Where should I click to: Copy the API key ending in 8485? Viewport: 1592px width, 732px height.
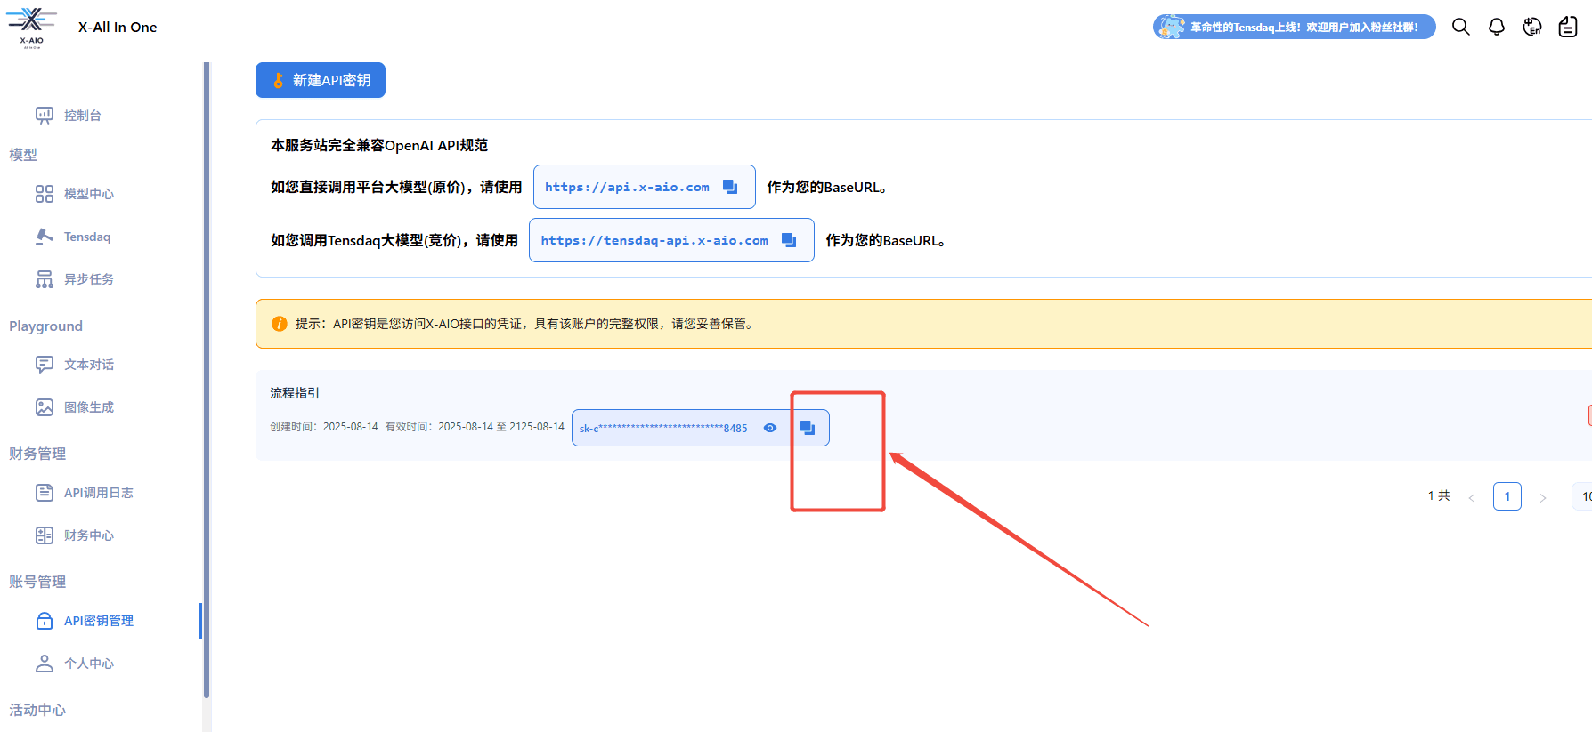pyautogui.click(x=808, y=428)
